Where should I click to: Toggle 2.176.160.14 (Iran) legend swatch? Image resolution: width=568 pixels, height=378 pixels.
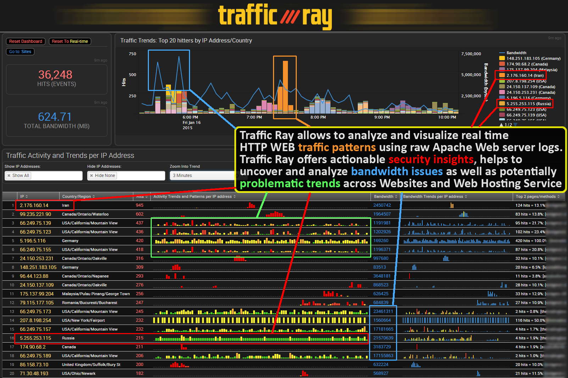tap(502, 75)
